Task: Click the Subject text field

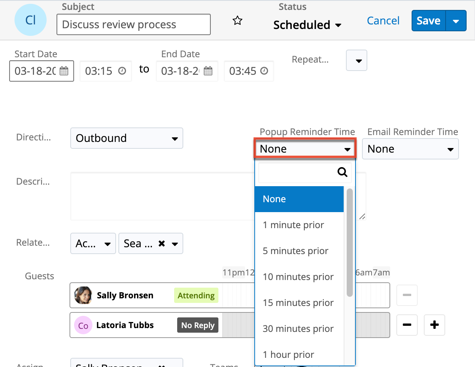Action: (133, 24)
